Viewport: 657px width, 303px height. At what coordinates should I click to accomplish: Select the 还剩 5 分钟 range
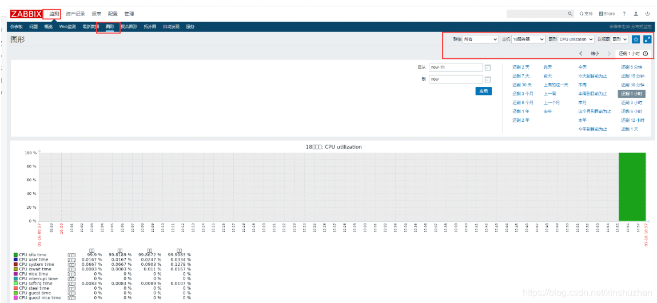click(x=631, y=67)
